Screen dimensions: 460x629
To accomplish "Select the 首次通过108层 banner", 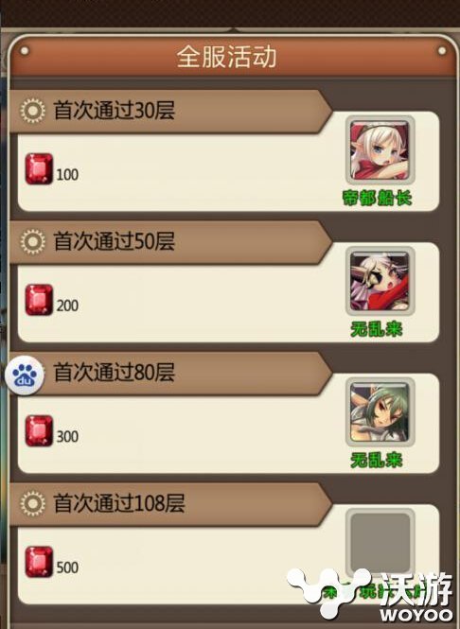I will tap(170, 504).
